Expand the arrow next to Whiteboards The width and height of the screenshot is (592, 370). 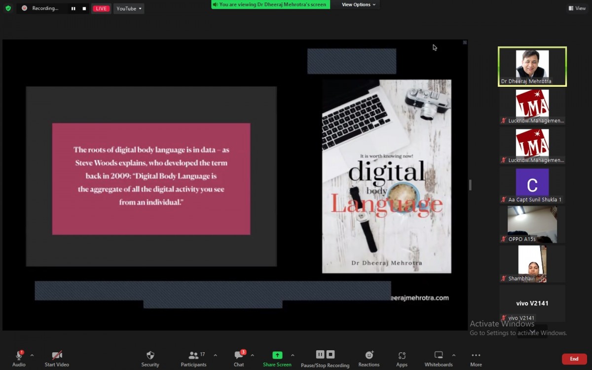click(453, 355)
